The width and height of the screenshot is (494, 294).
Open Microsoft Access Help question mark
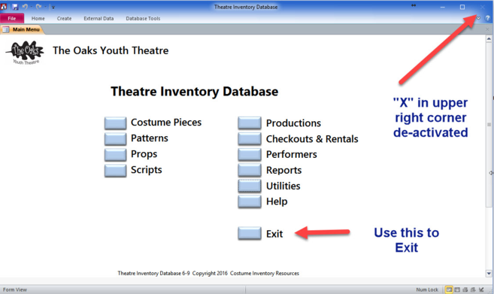(x=487, y=18)
